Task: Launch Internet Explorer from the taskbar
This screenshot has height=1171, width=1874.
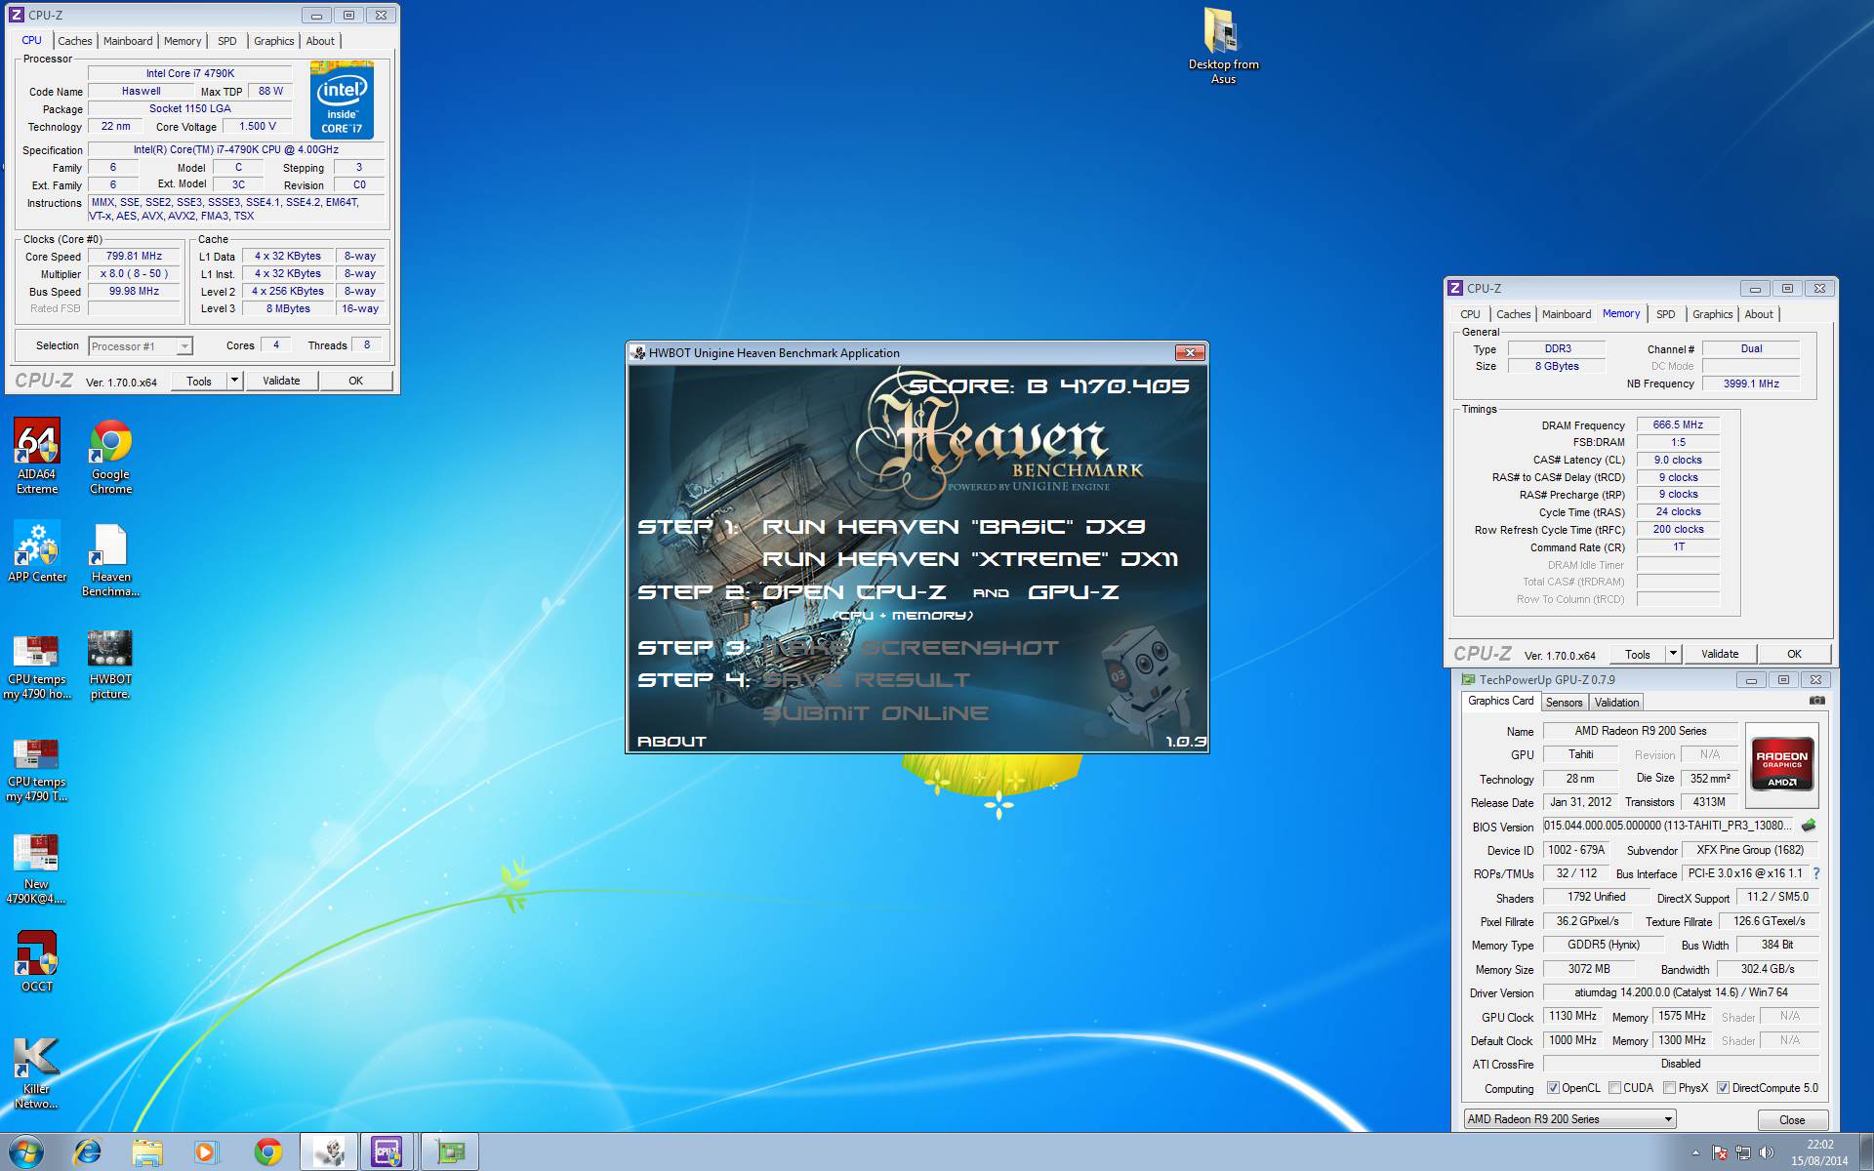Action: click(x=87, y=1152)
